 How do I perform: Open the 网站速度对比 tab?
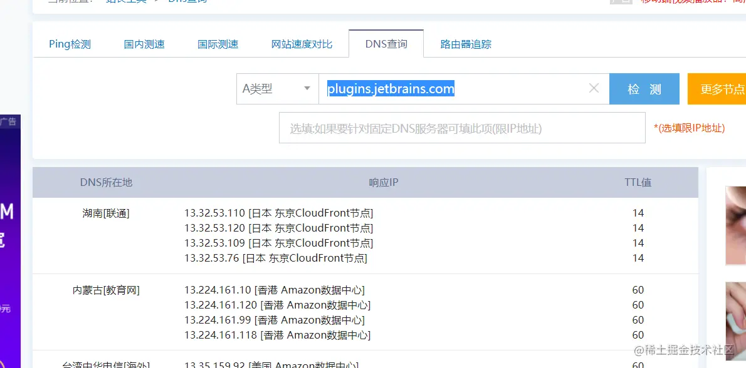pos(302,44)
